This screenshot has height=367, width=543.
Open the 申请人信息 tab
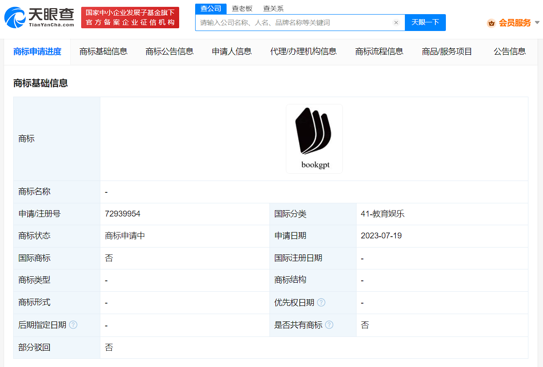point(232,52)
